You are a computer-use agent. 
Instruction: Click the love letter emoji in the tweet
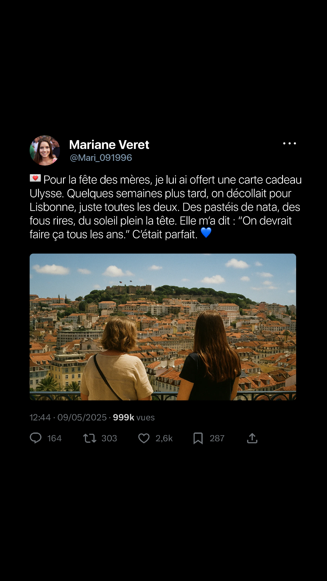click(x=35, y=178)
